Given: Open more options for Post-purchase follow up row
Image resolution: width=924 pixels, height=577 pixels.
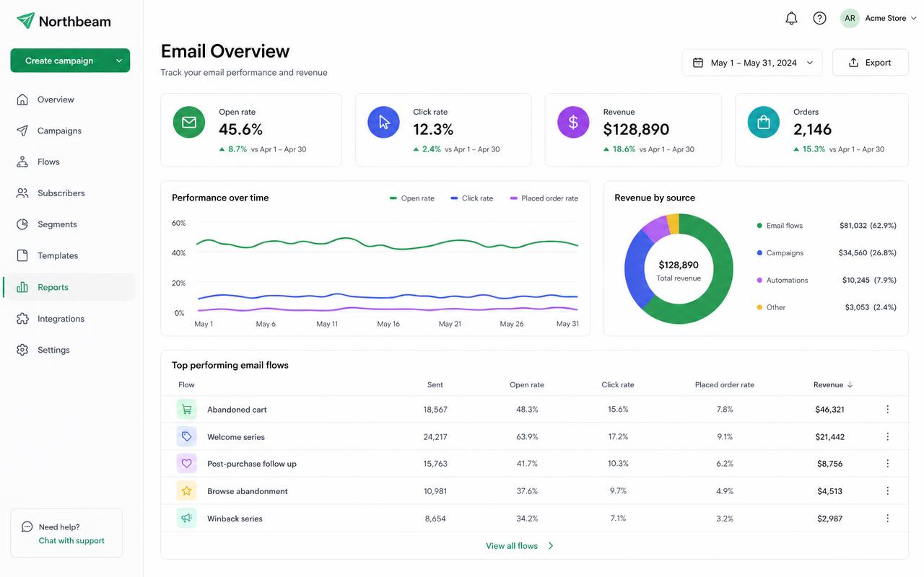Looking at the screenshot, I should 887,464.
